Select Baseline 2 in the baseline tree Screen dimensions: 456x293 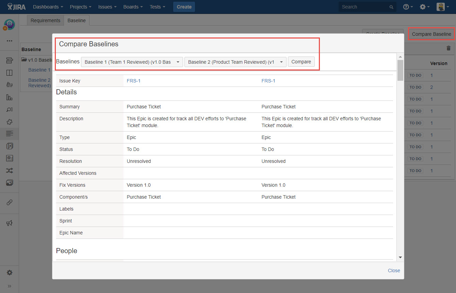tap(39, 83)
